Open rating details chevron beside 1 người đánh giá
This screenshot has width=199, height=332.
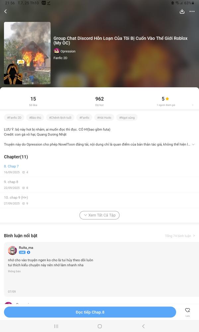(193, 105)
